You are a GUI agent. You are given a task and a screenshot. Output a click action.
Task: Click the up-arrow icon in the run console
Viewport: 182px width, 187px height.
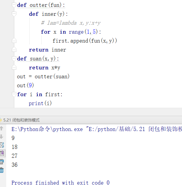pos(2,128)
